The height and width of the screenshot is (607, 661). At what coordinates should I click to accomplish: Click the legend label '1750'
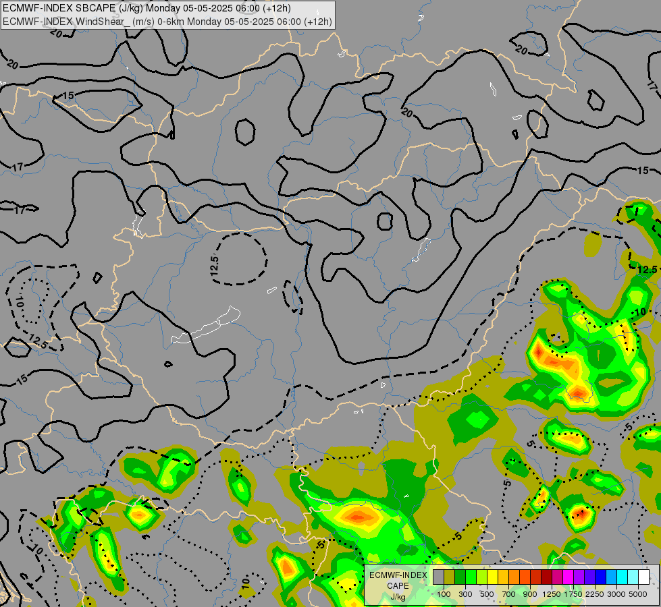pyautogui.click(x=573, y=594)
